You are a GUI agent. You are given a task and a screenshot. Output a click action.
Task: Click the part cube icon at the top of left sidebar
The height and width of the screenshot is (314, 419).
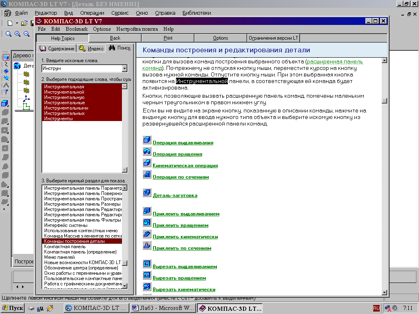pos(6,57)
